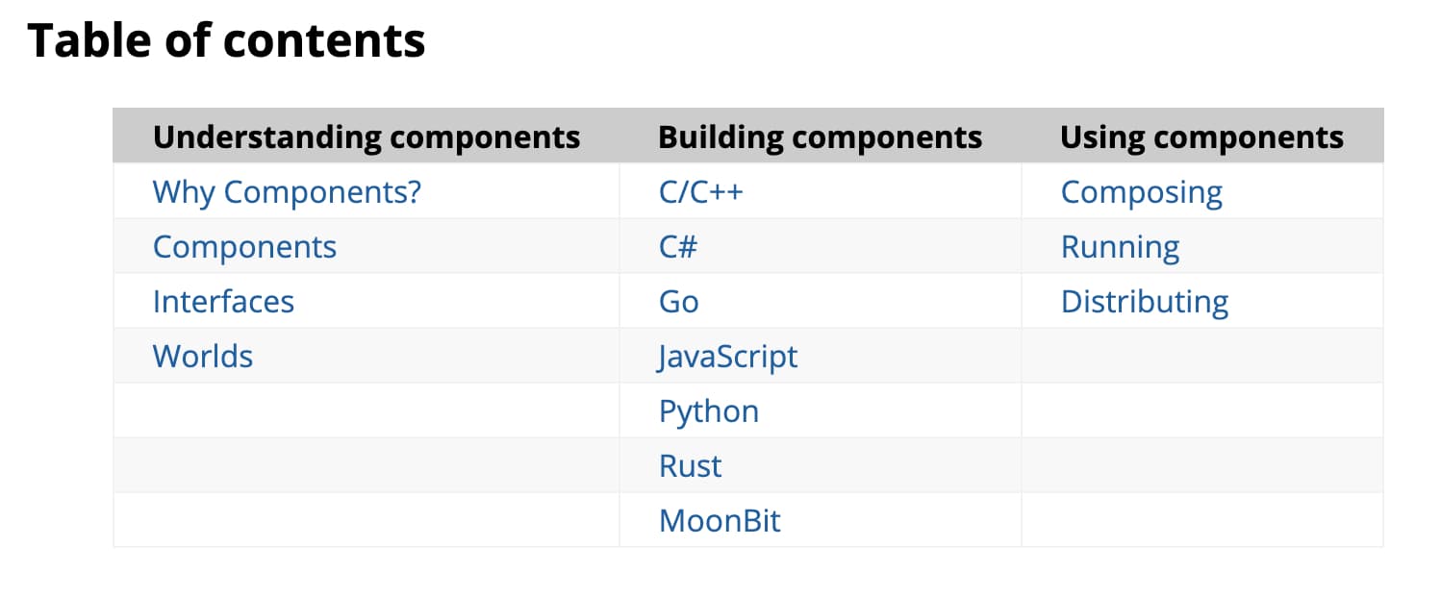Click the "Using components" column header
The image size is (1441, 596).
pos(1201,137)
